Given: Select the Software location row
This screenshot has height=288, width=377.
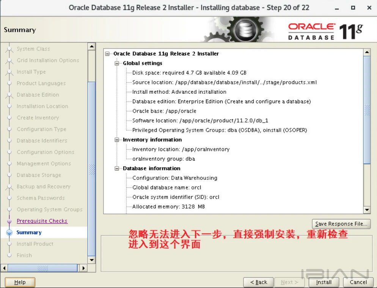Looking at the screenshot, I should 200,121.
